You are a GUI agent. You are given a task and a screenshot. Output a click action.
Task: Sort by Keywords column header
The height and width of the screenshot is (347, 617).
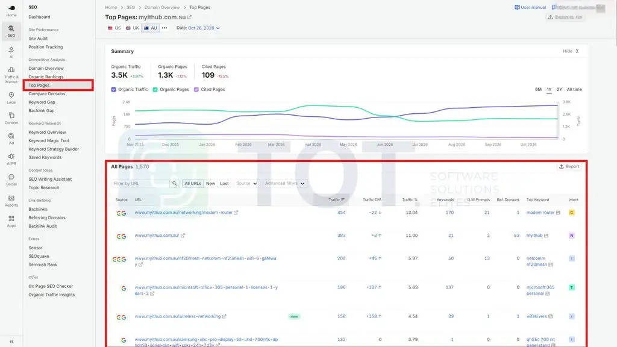coord(445,200)
